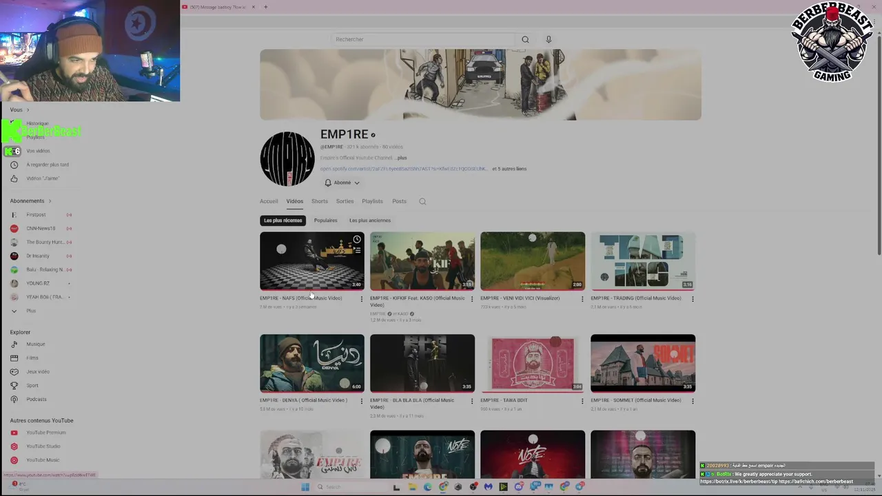882x496 pixels.
Task: Open YEAH BOii subscription channel
Action: [44, 298]
